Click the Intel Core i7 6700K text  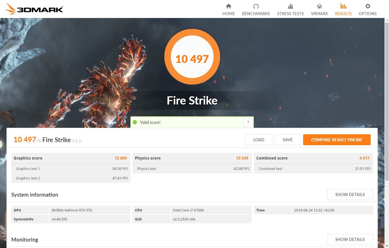[x=189, y=210]
